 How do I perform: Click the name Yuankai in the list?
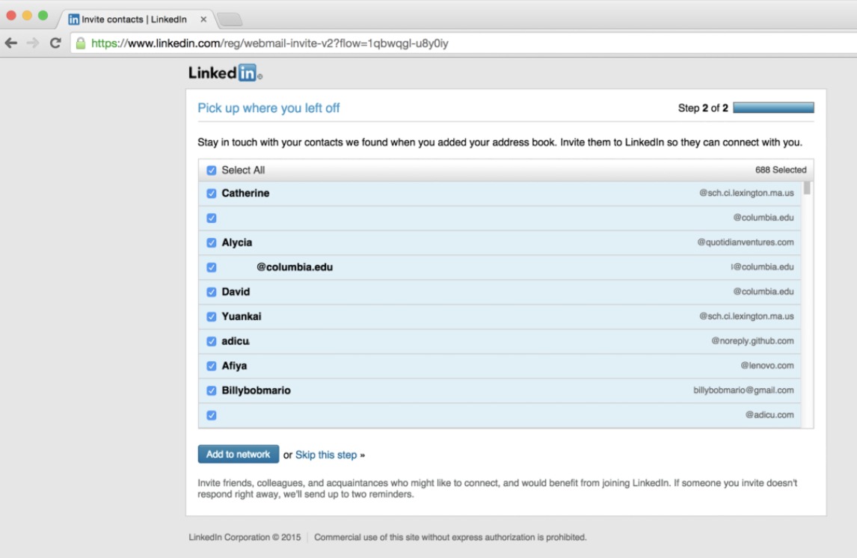click(241, 316)
